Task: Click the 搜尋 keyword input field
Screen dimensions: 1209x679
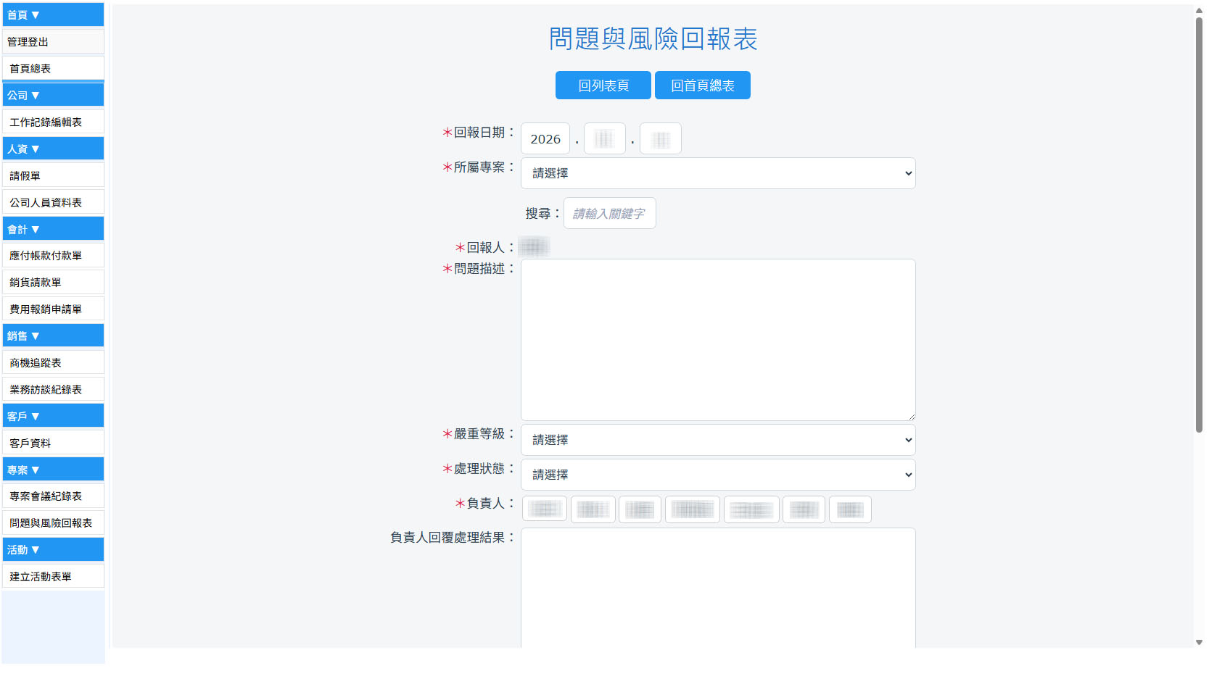Action: coord(610,213)
